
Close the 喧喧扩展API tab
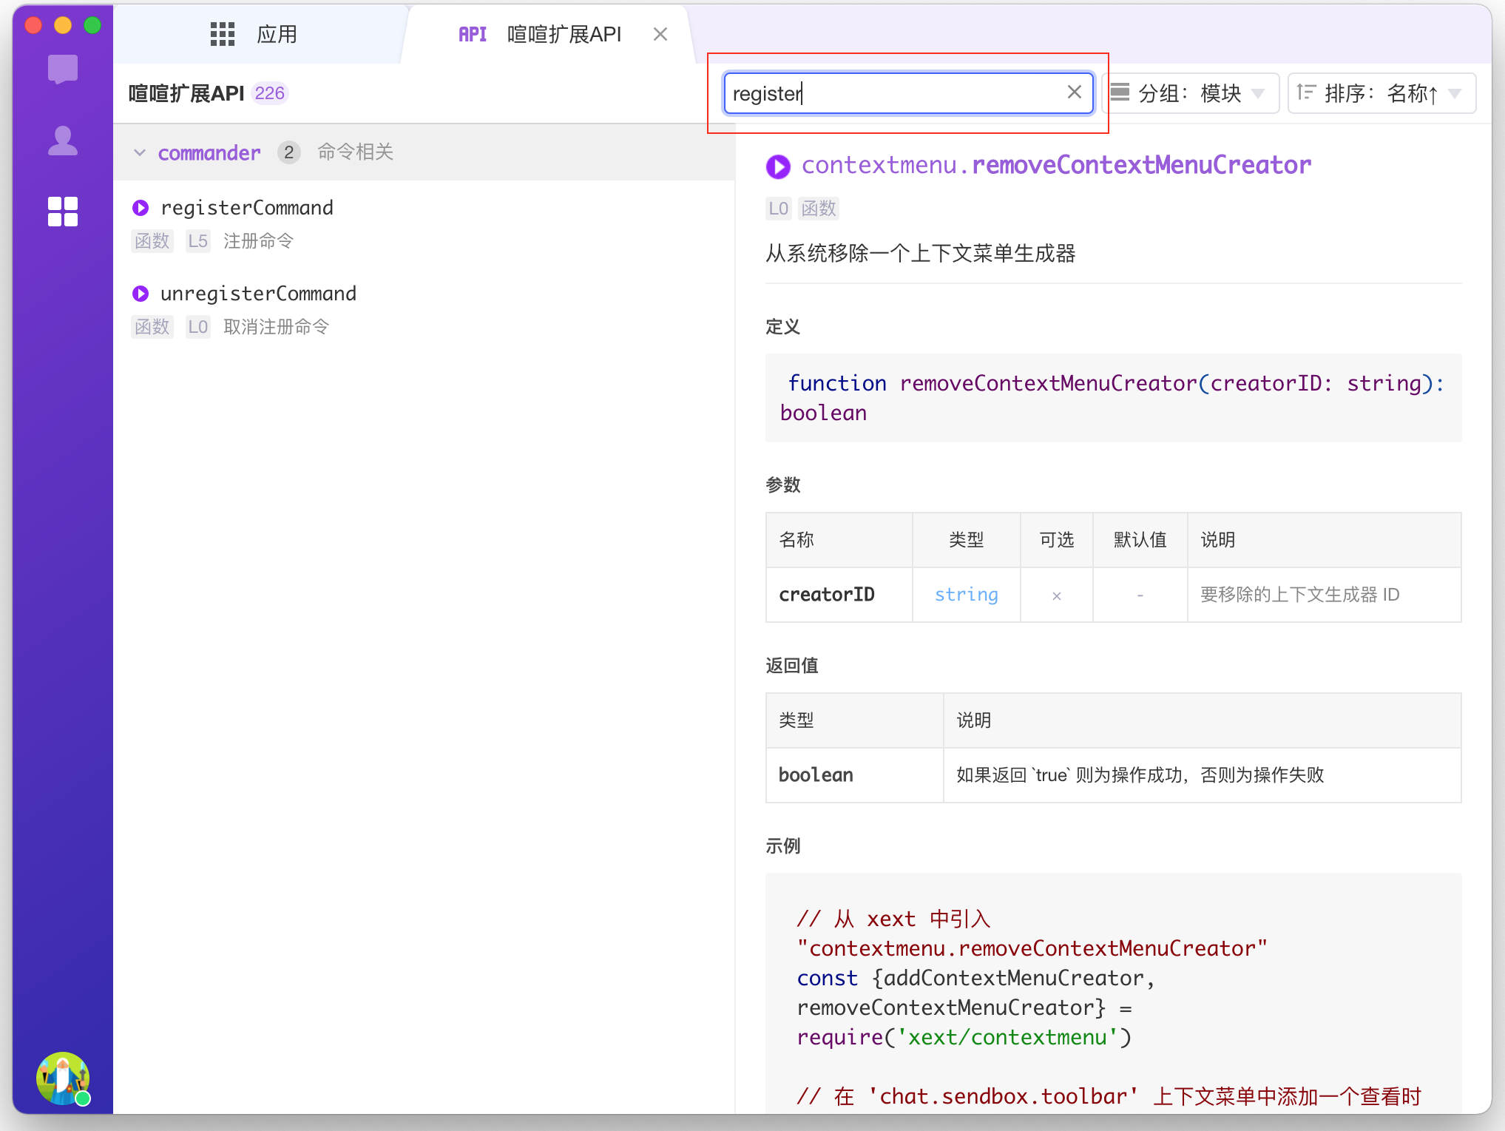click(660, 34)
